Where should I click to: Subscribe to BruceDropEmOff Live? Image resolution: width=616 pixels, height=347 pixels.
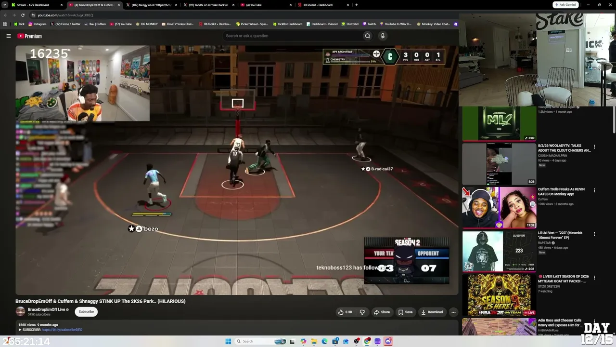coord(86,311)
